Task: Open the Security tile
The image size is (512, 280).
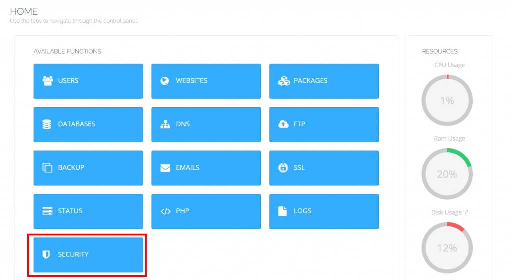Action: click(88, 255)
